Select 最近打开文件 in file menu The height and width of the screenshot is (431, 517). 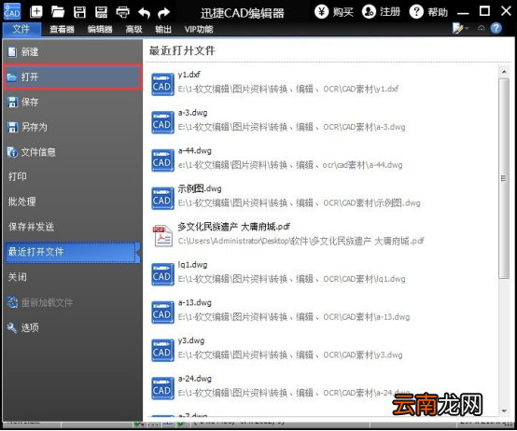[73, 252]
